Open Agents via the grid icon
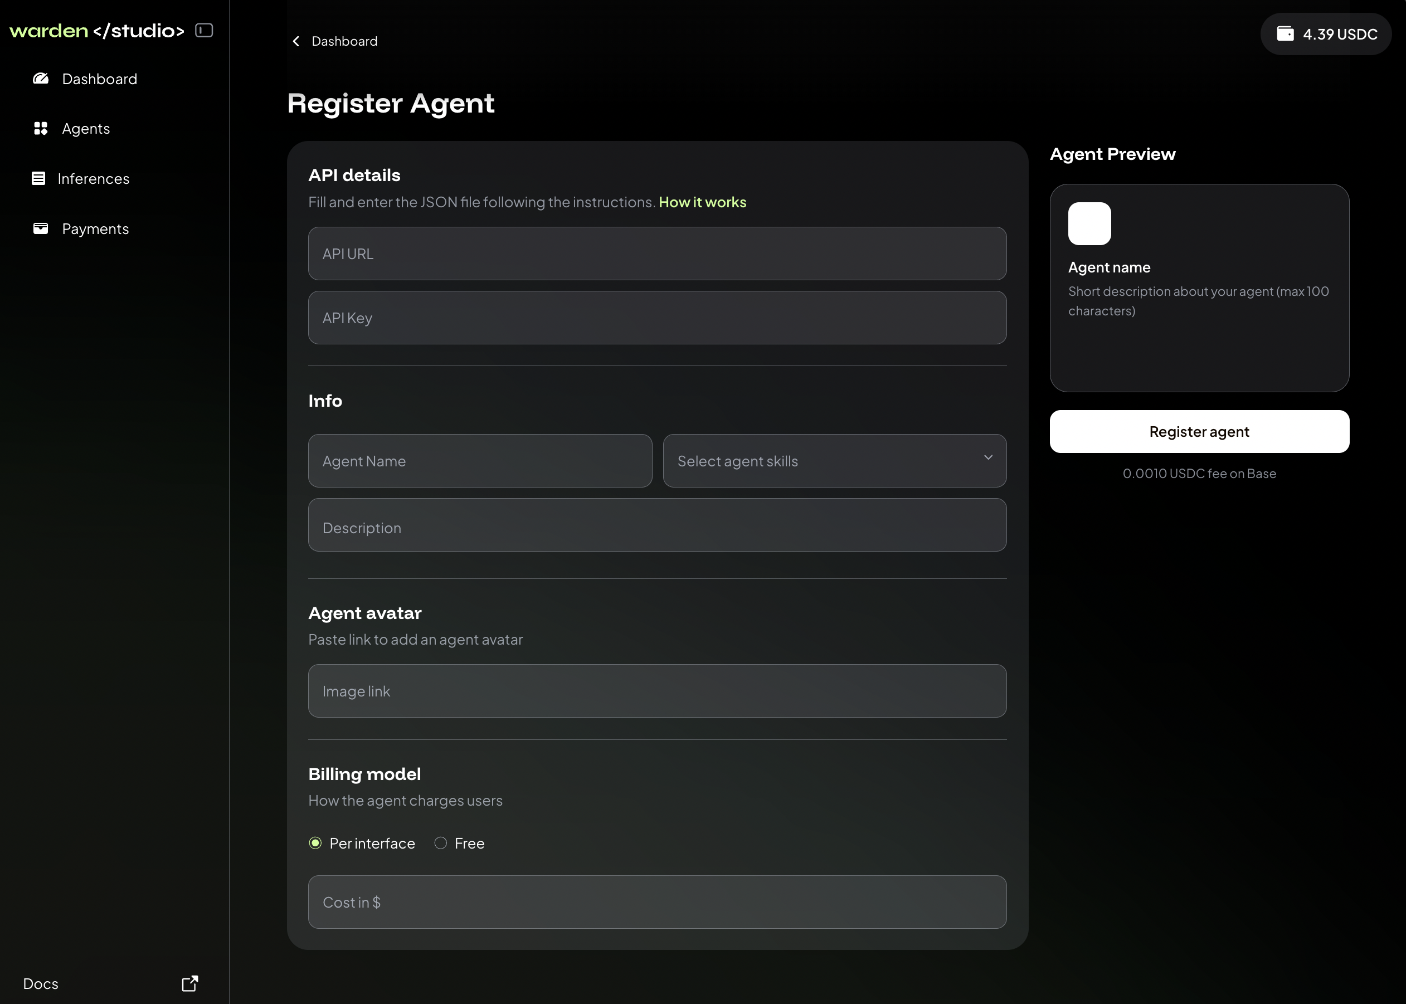The image size is (1406, 1004). pos(40,128)
